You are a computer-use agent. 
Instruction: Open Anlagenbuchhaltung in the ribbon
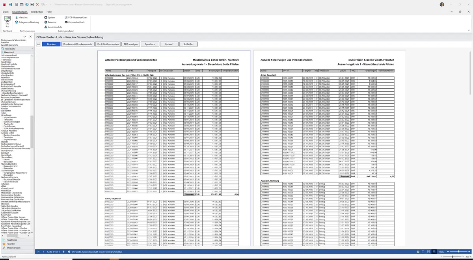pos(27,22)
